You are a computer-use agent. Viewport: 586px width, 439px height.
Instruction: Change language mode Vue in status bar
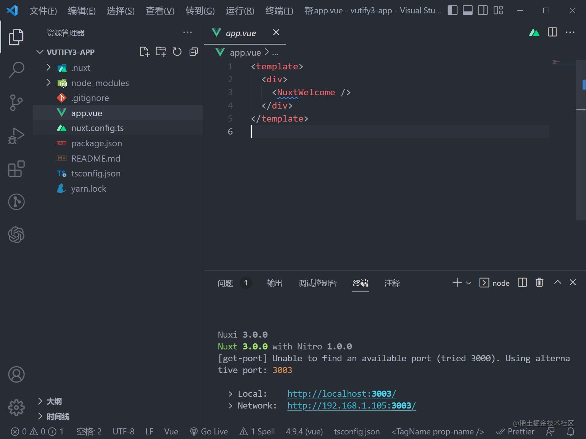[171, 431]
